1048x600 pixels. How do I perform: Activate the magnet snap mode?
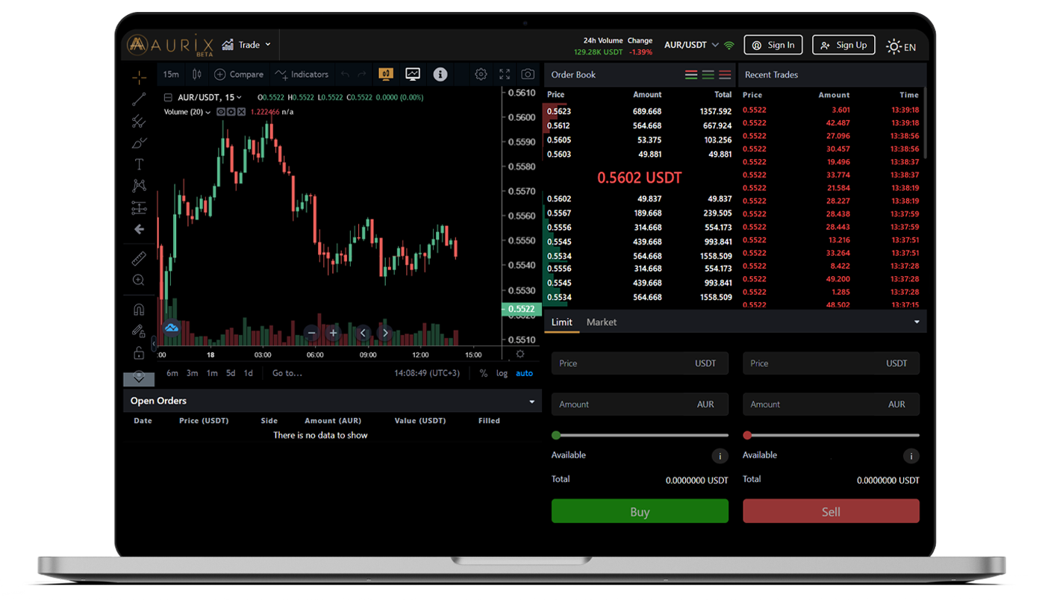coord(139,309)
